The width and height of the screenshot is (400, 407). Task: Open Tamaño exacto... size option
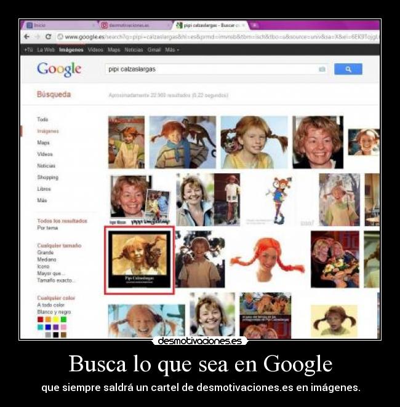[56, 280]
